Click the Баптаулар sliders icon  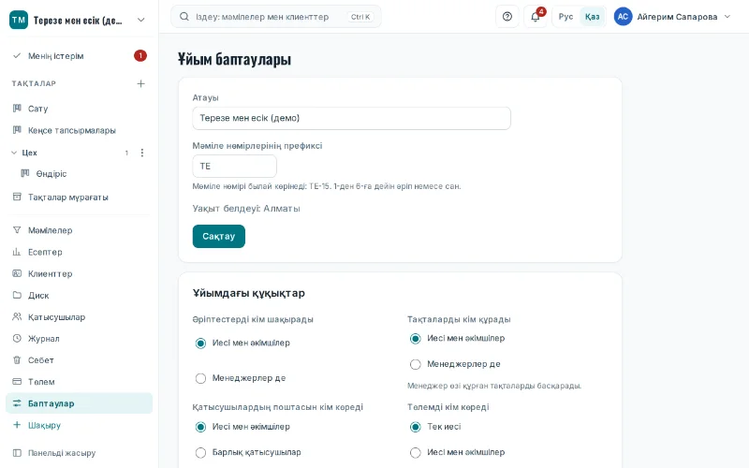click(x=17, y=403)
